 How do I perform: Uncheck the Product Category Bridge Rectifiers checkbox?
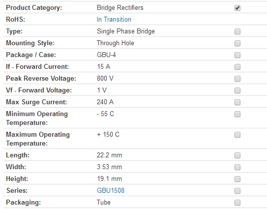click(237, 8)
